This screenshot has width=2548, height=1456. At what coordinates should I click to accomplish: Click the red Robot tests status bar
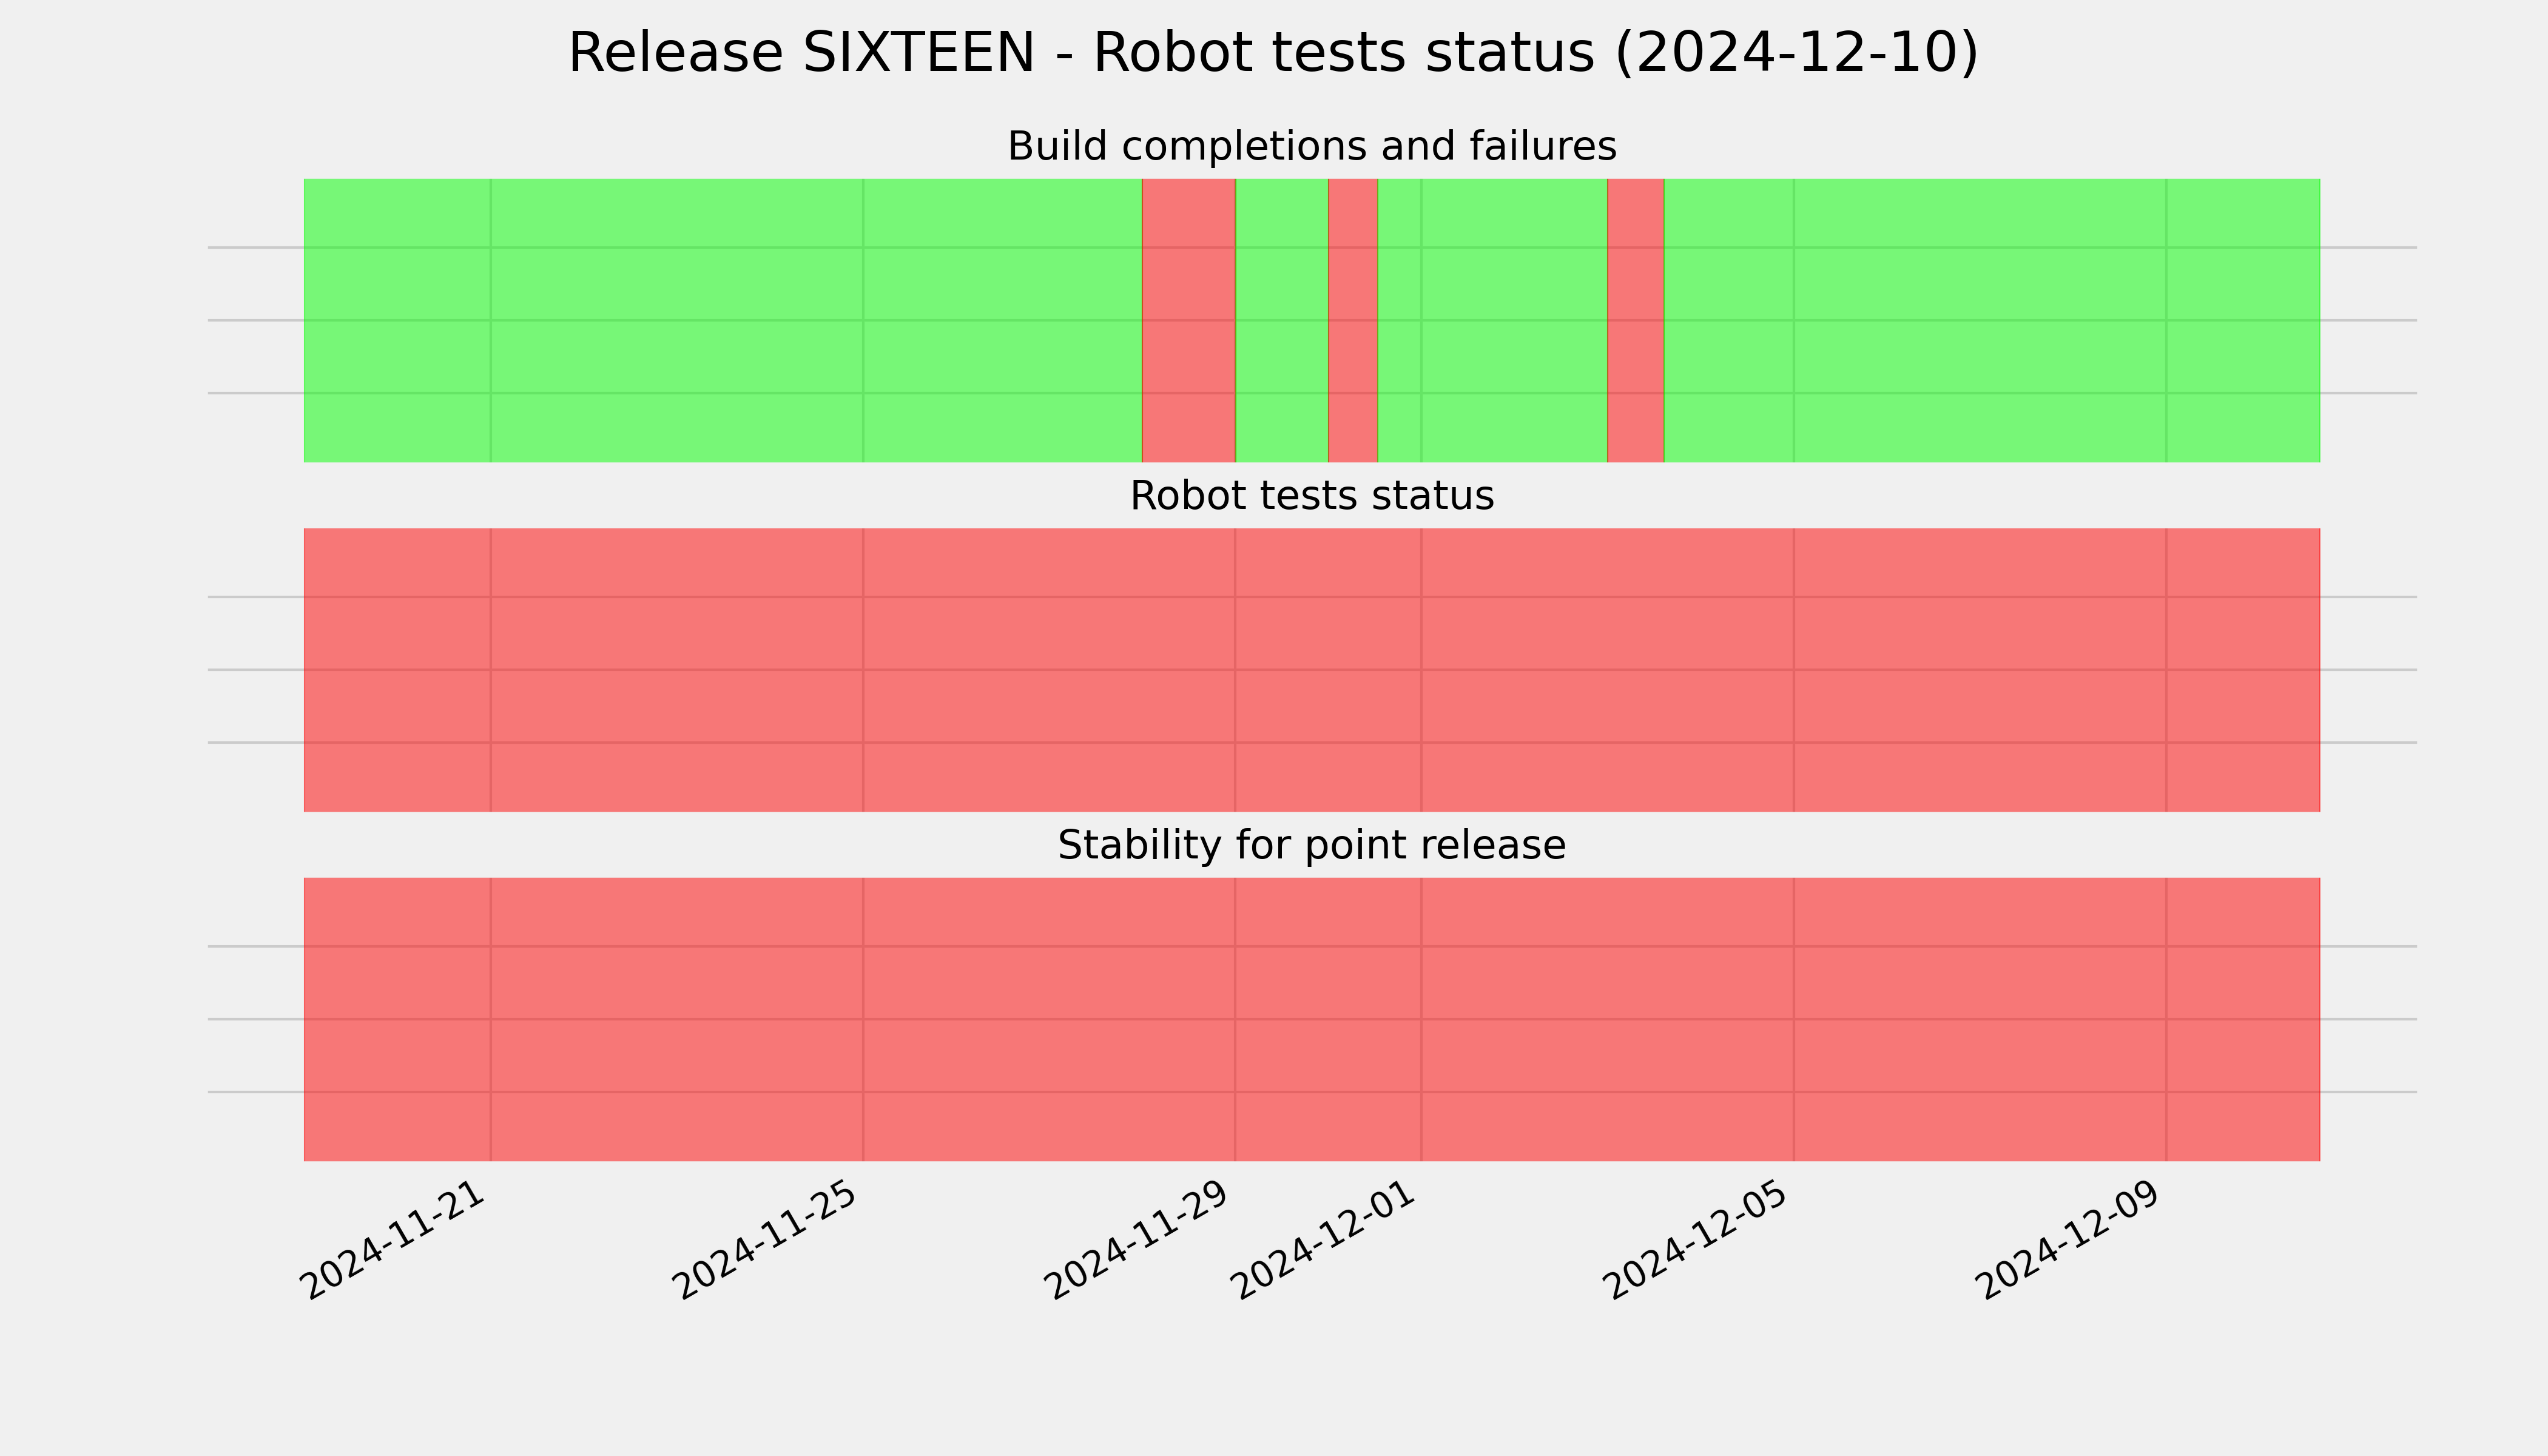(1312, 670)
